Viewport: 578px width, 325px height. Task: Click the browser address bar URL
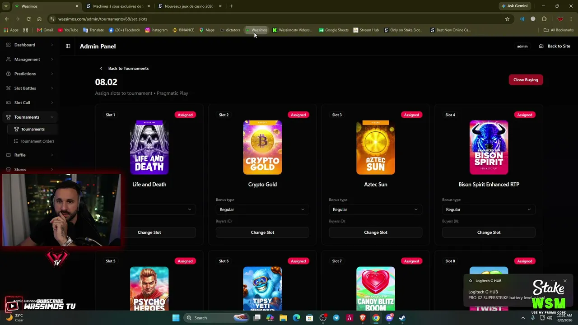(x=103, y=19)
